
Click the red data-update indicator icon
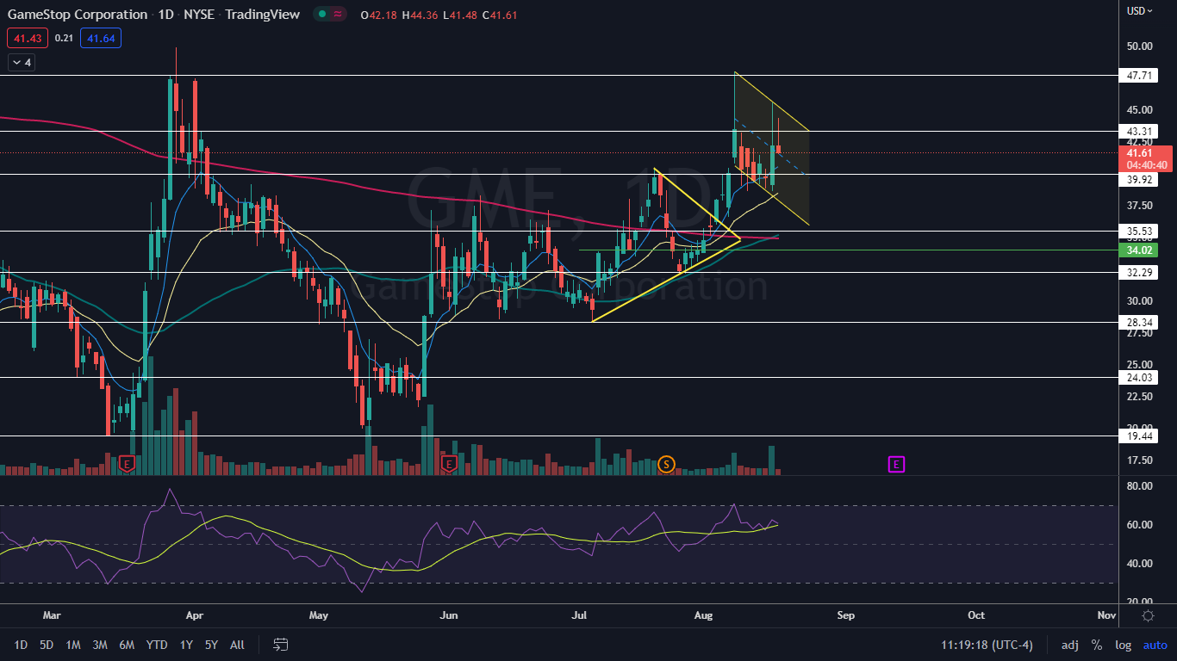tap(338, 15)
